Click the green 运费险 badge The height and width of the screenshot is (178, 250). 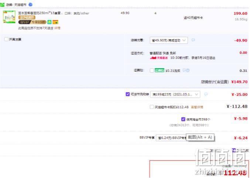pyautogui.click(x=159, y=70)
